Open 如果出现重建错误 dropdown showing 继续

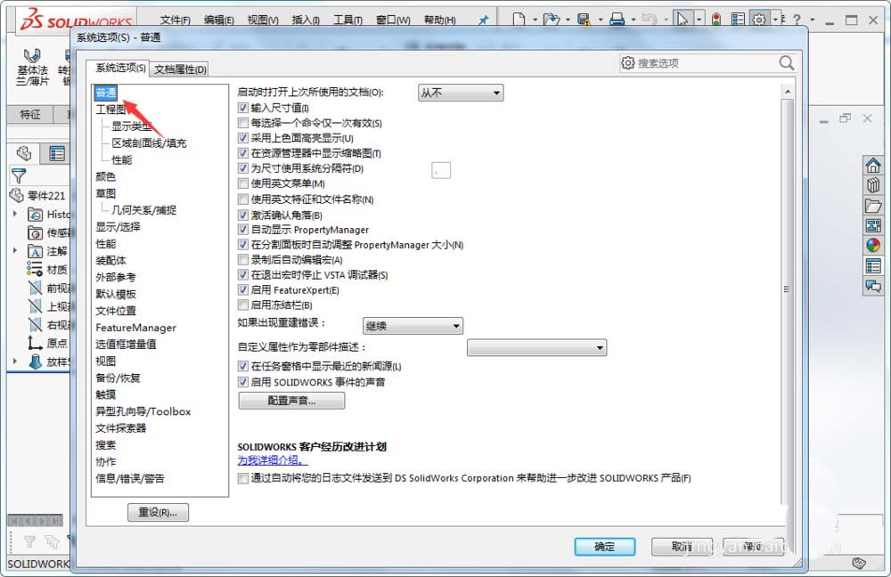tap(413, 326)
